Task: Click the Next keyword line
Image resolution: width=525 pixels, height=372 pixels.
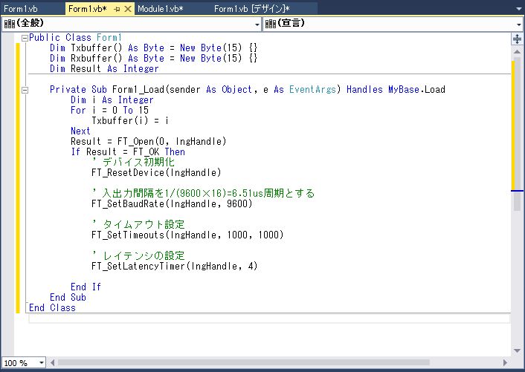Action: coord(80,131)
